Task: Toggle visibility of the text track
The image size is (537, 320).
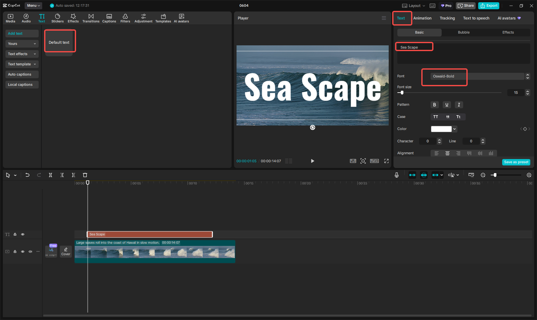Action: [23, 234]
